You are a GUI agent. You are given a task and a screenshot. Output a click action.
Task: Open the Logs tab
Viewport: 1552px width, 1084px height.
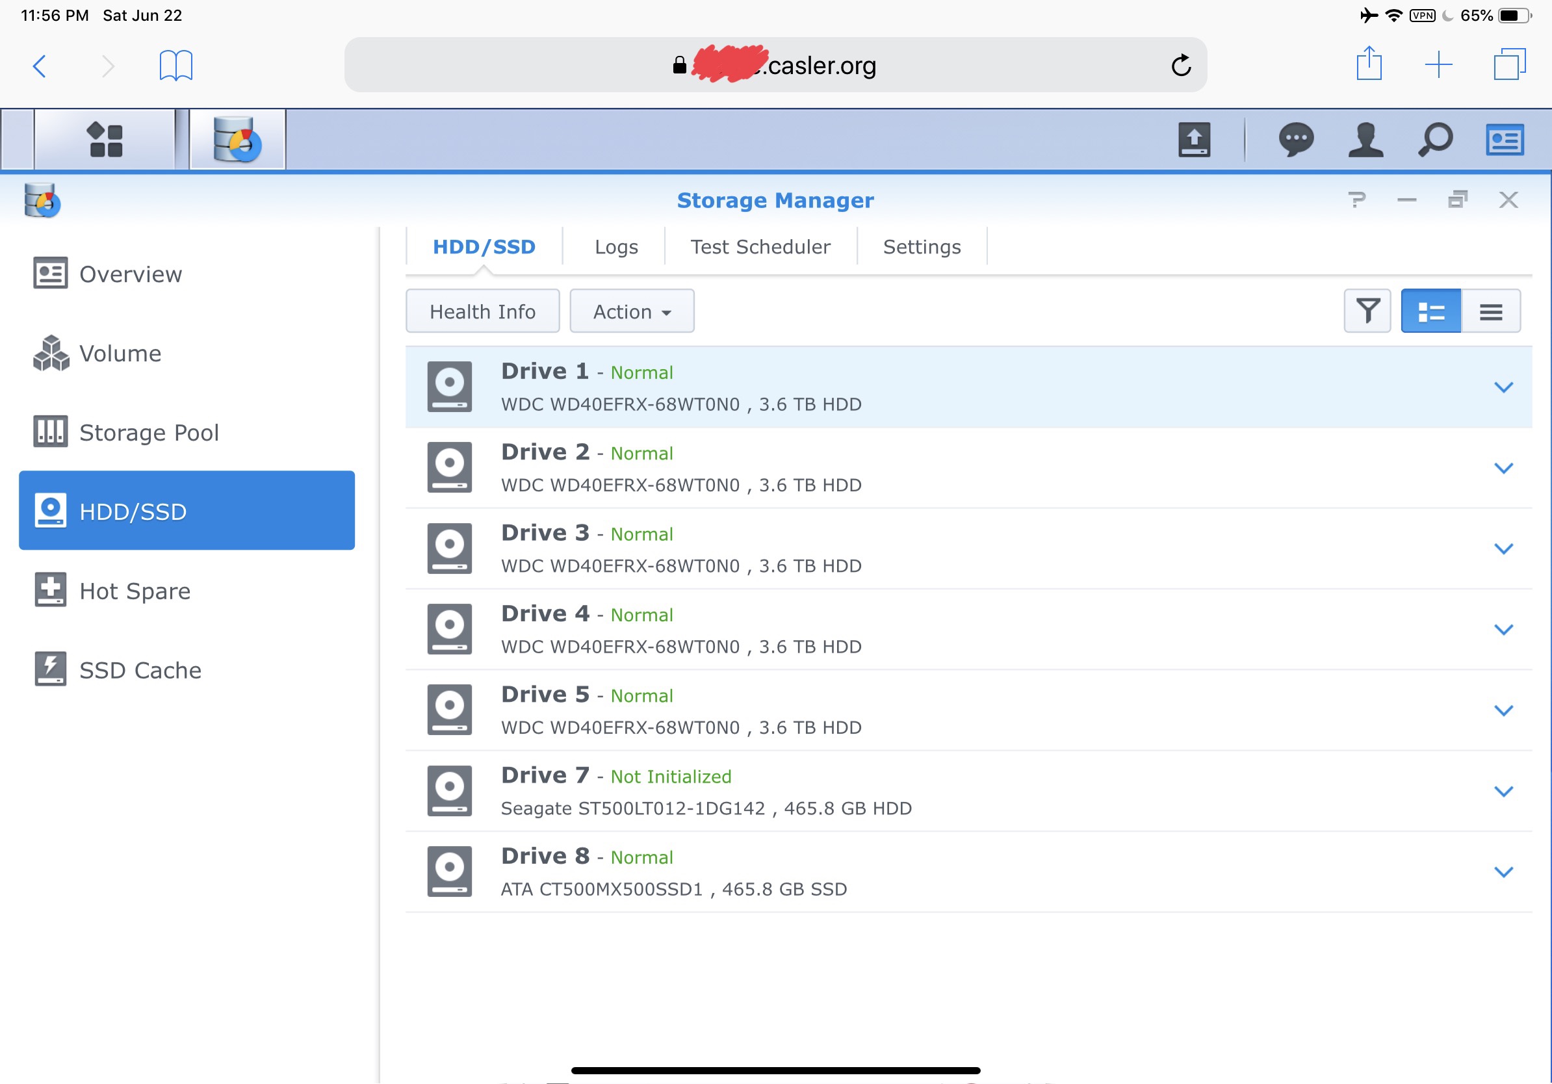point(616,247)
